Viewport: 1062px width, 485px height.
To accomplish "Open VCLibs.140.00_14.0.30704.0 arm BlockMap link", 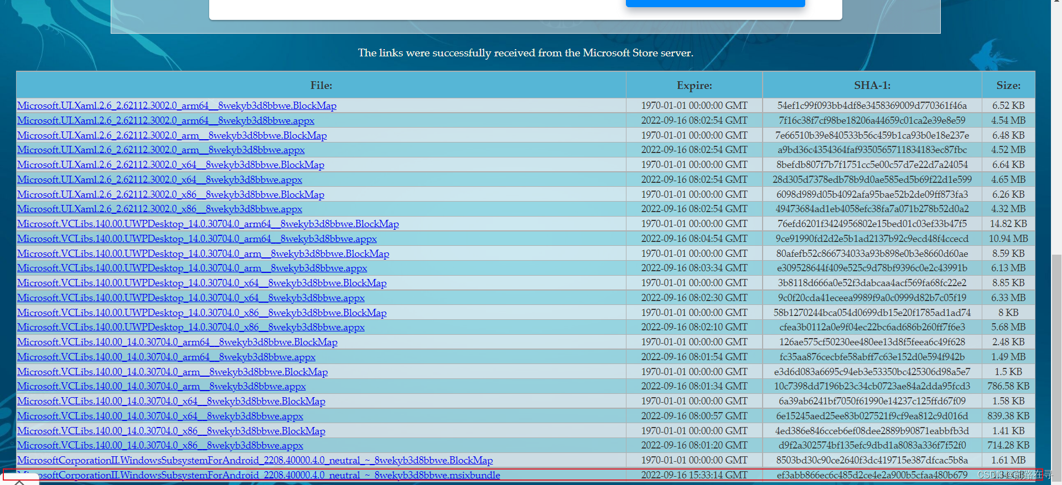I will pos(172,372).
